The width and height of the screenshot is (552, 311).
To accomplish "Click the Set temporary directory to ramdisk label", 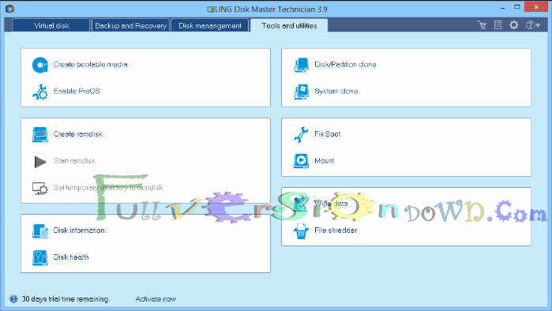I will pyautogui.click(x=108, y=188).
